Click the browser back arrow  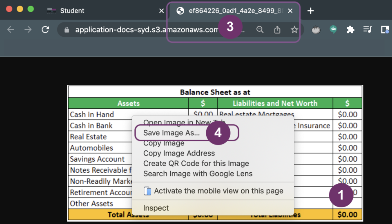(11, 30)
